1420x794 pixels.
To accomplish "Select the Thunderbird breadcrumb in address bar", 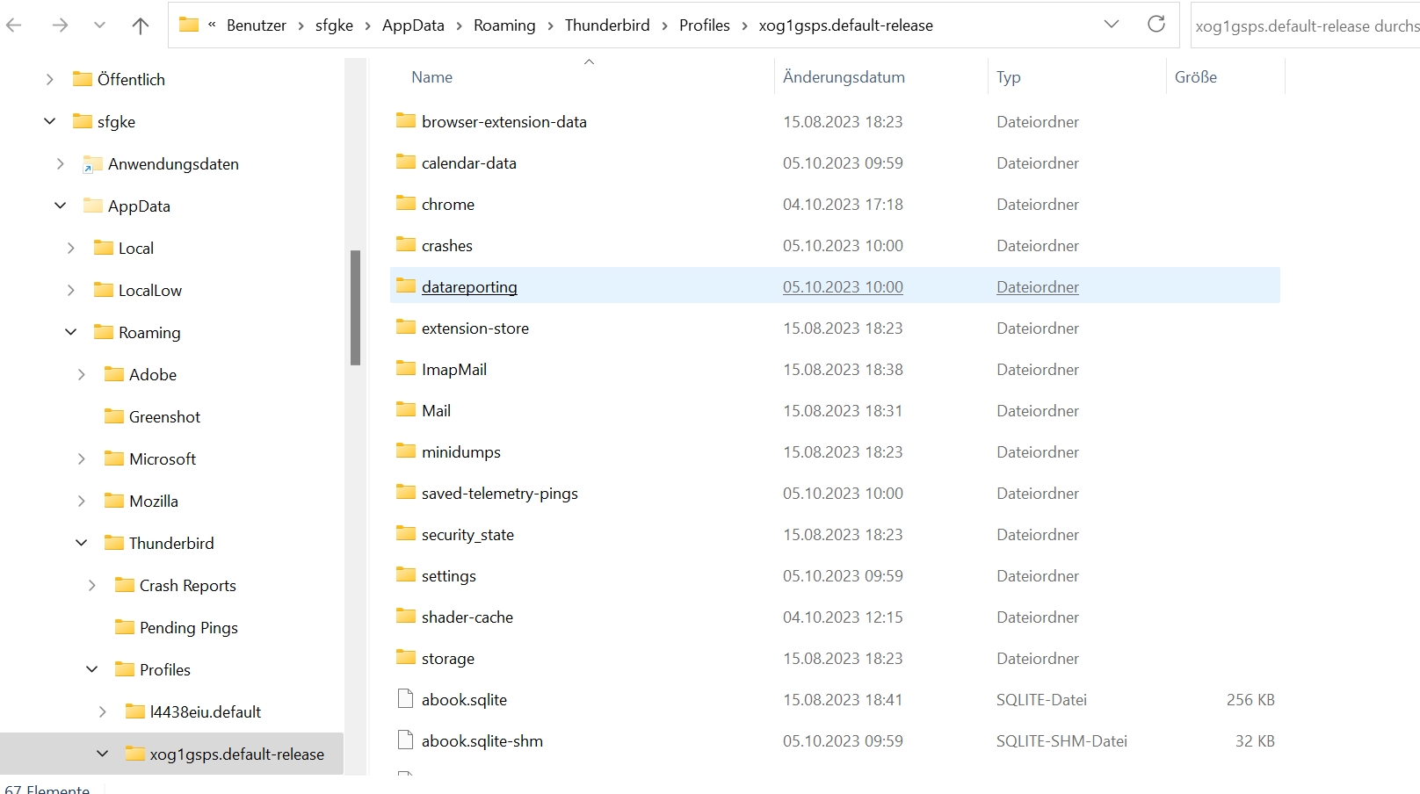I will coord(607,25).
